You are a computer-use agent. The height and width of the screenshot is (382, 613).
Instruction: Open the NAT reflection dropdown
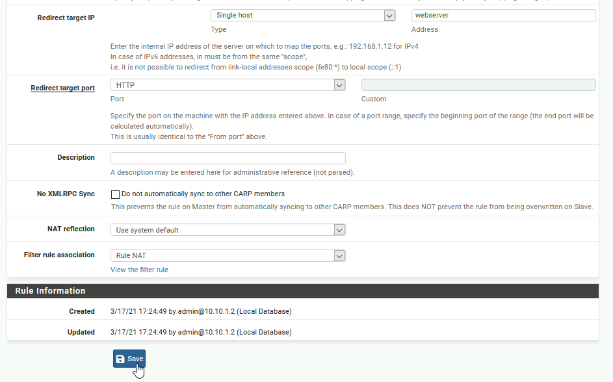tap(228, 230)
